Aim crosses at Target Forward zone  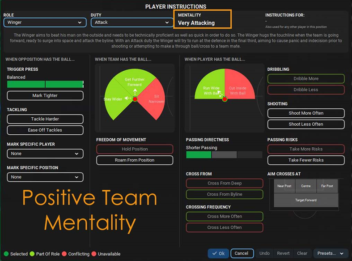[x=306, y=200]
